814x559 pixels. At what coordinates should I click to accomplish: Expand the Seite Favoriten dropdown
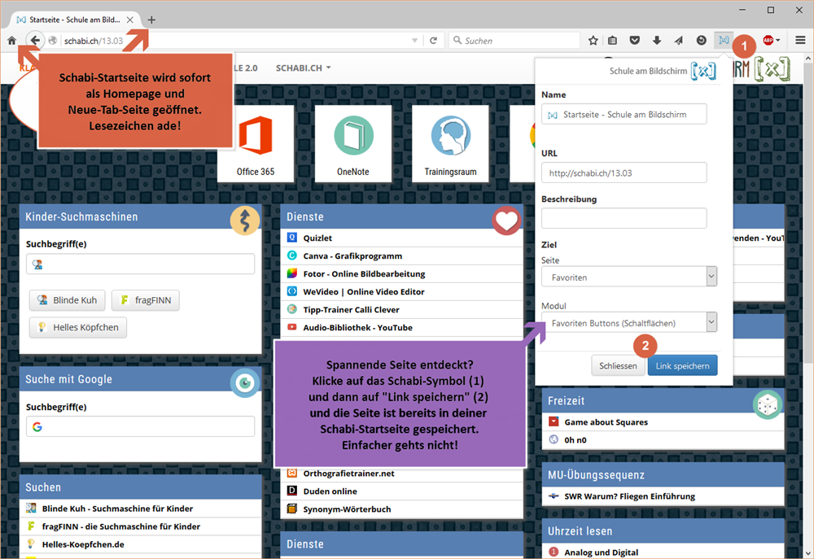(628, 277)
